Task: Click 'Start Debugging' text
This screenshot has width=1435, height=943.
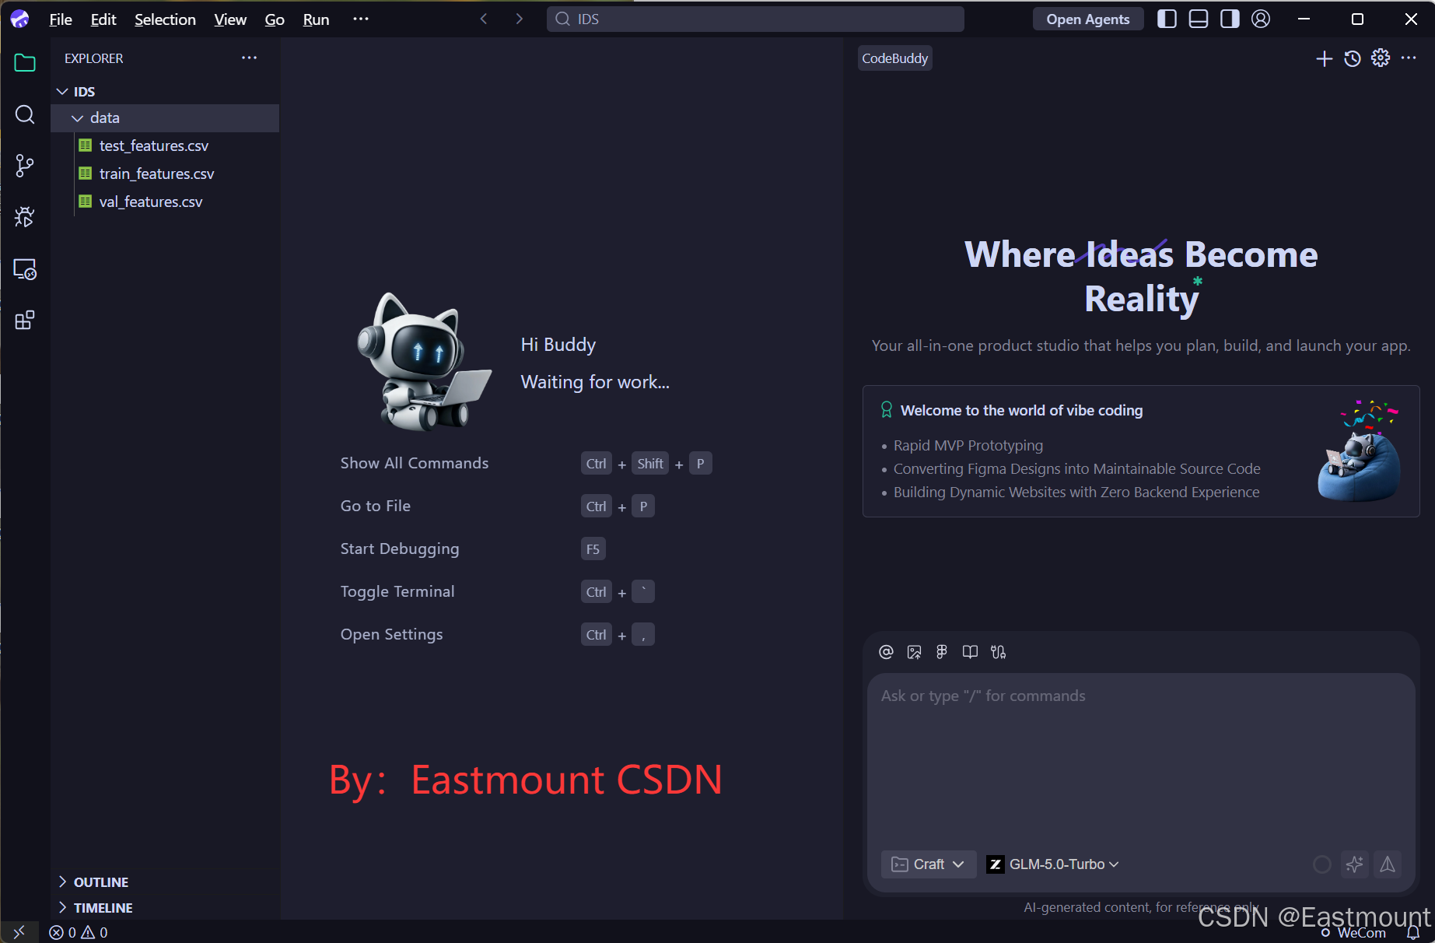Action: pos(400,549)
